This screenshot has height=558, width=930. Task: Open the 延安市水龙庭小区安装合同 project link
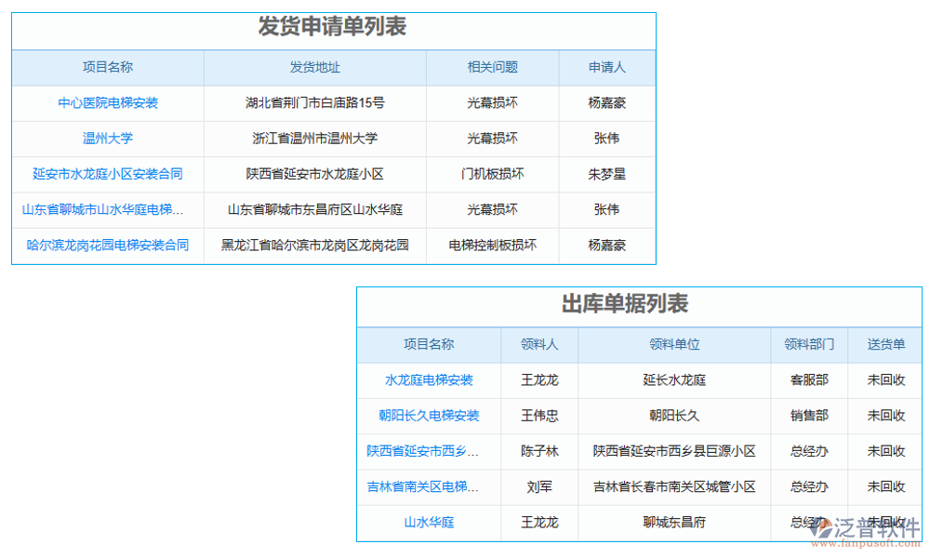(x=108, y=174)
